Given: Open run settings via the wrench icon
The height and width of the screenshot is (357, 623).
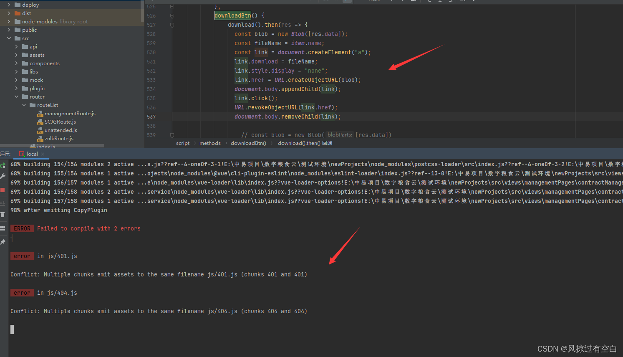Looking at the screenshot, I should click(3, 176).
